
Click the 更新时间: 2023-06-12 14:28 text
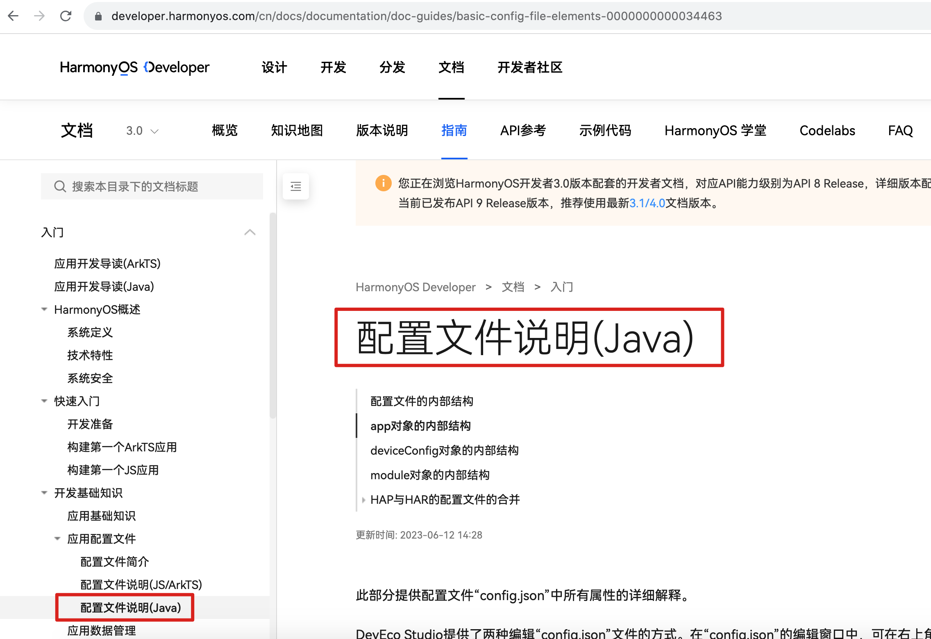tap(419, 535)
